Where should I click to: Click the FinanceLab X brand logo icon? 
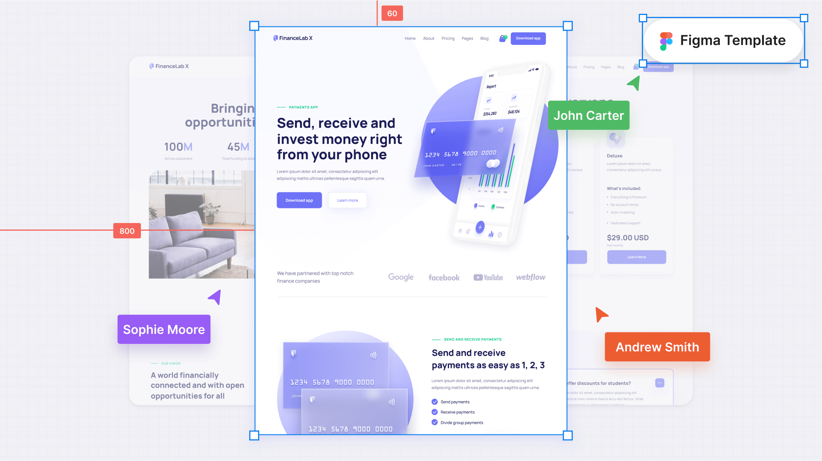pos(275,37)
